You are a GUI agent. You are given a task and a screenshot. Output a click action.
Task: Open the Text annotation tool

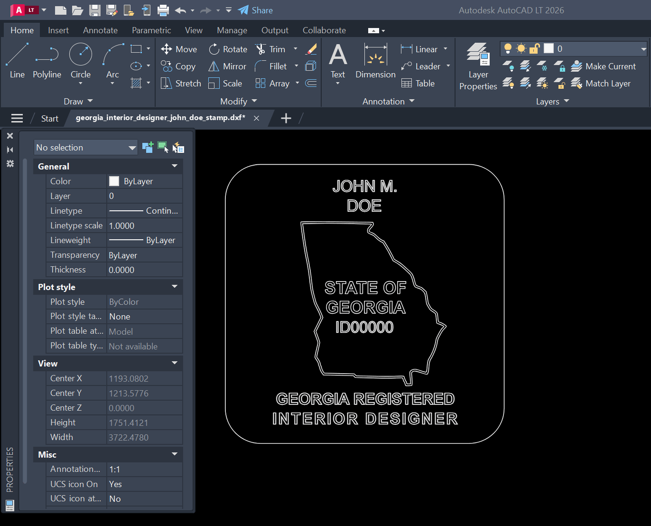point(338,60)
